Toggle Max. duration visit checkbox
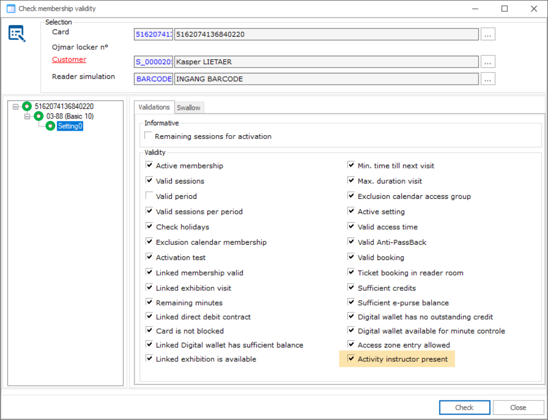The image size is (548, 420). pyautogui.click(x=351, y=181)
